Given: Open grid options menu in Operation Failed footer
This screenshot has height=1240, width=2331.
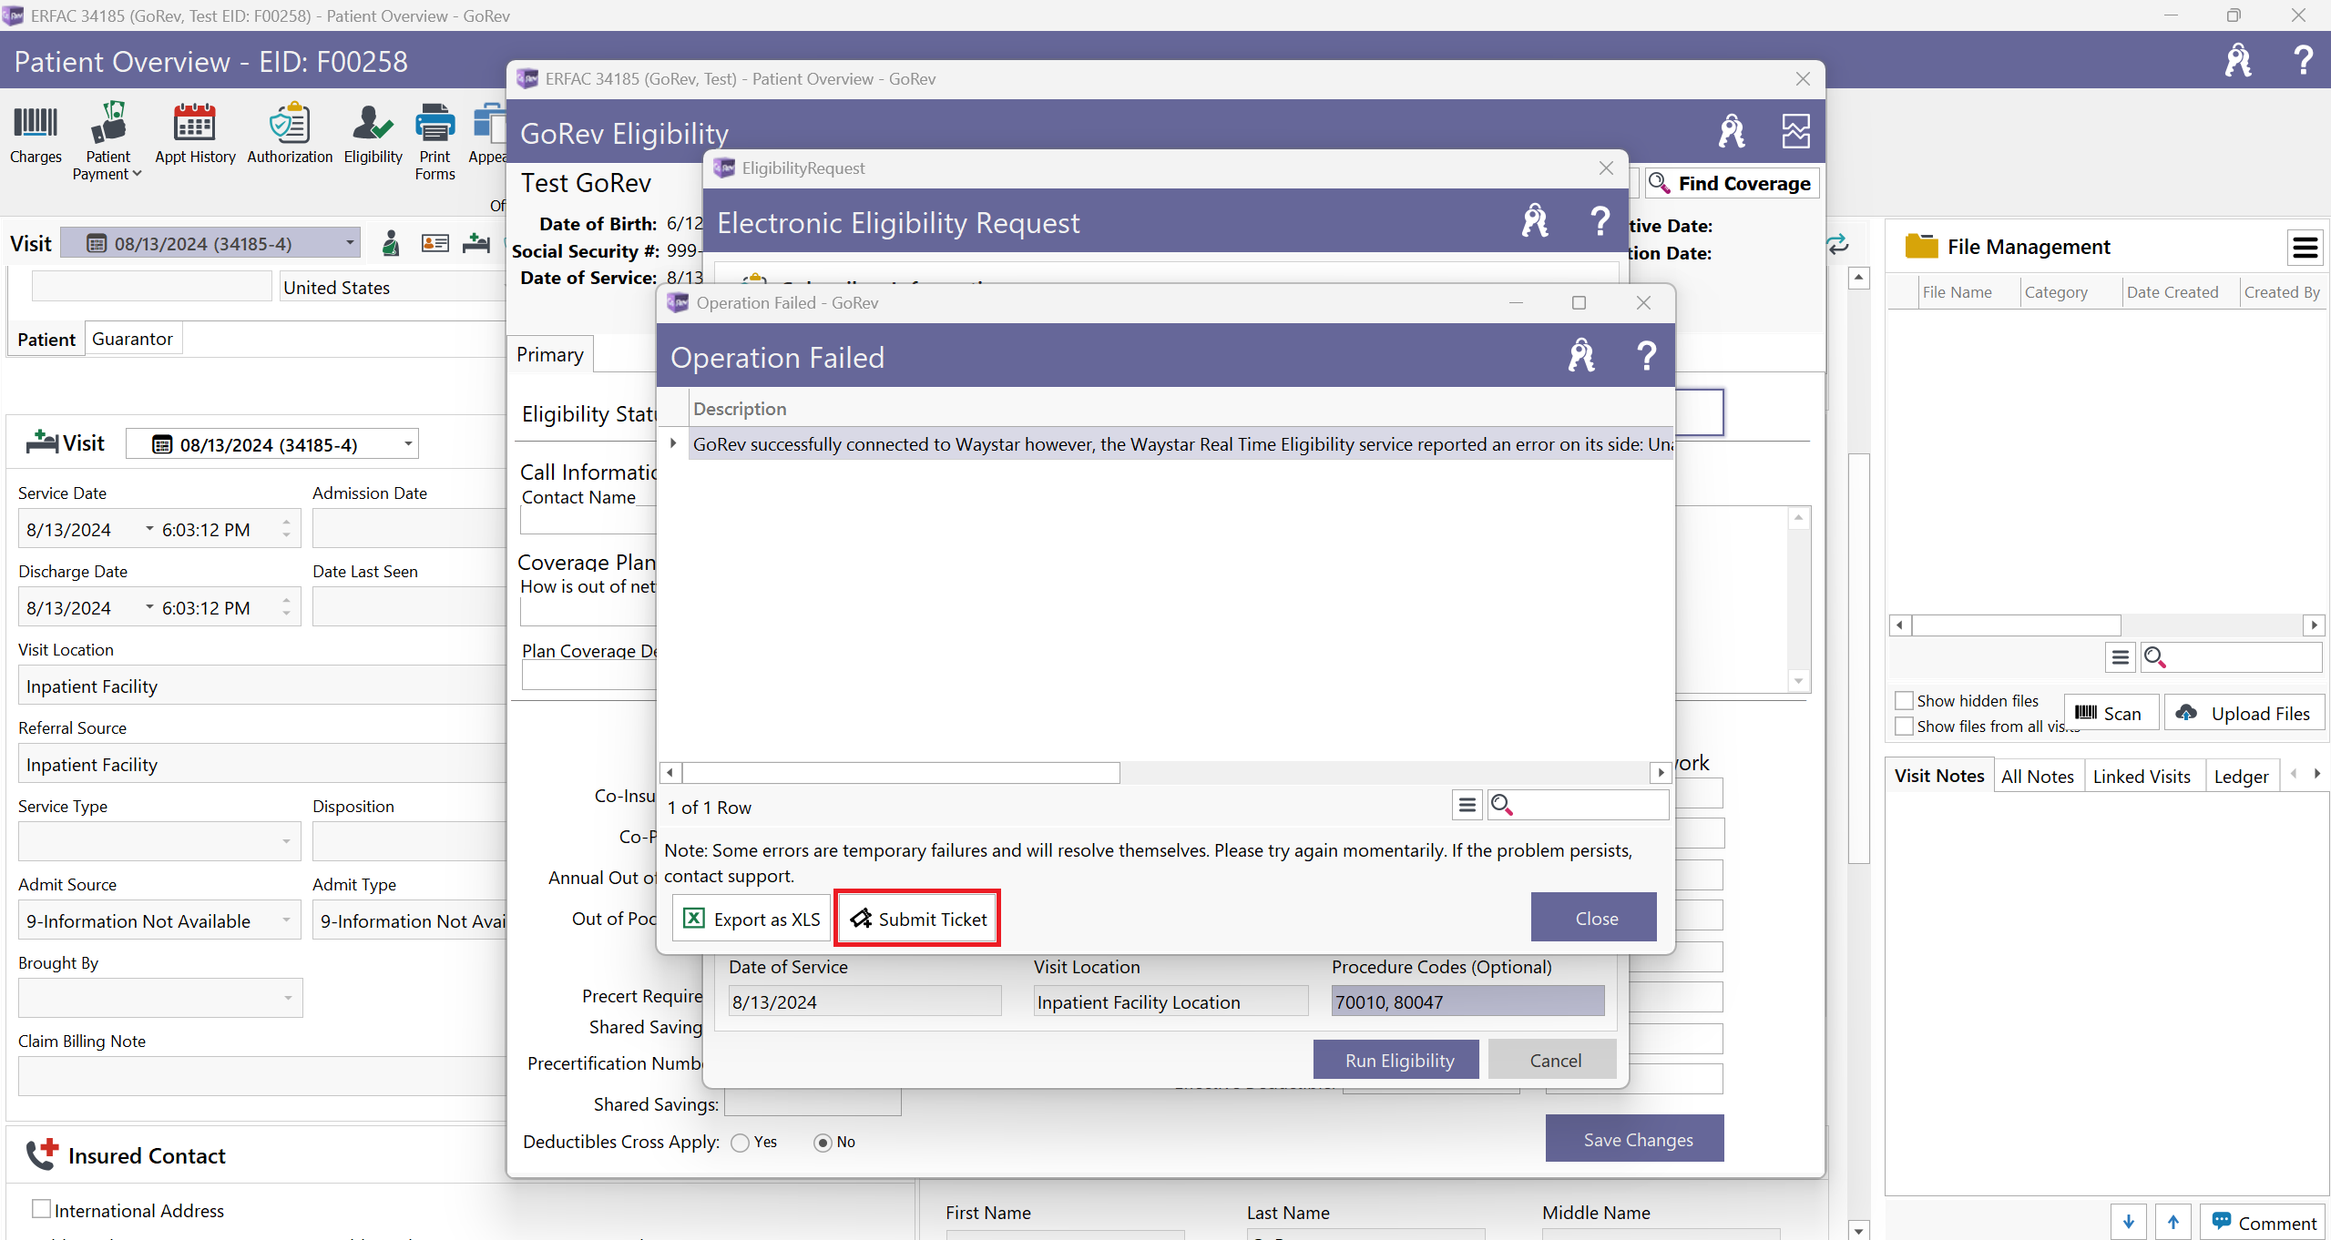Looking at the screenshot, I should point(1467,805).
